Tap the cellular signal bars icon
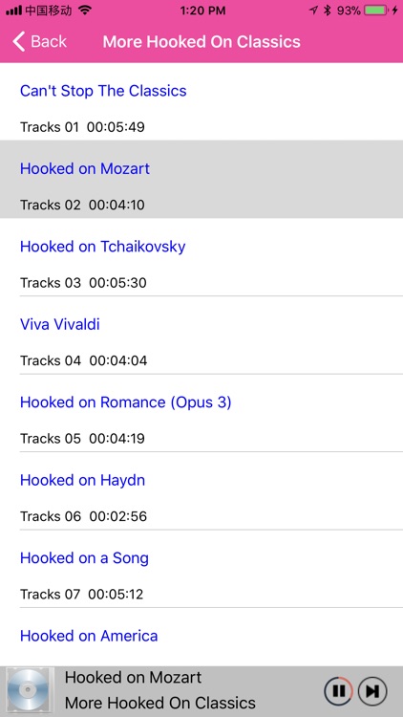This screenshot has height=717, width=403. [13, 11]
